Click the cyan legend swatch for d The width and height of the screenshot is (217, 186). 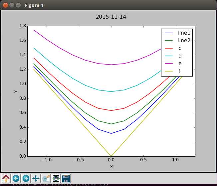169,56
